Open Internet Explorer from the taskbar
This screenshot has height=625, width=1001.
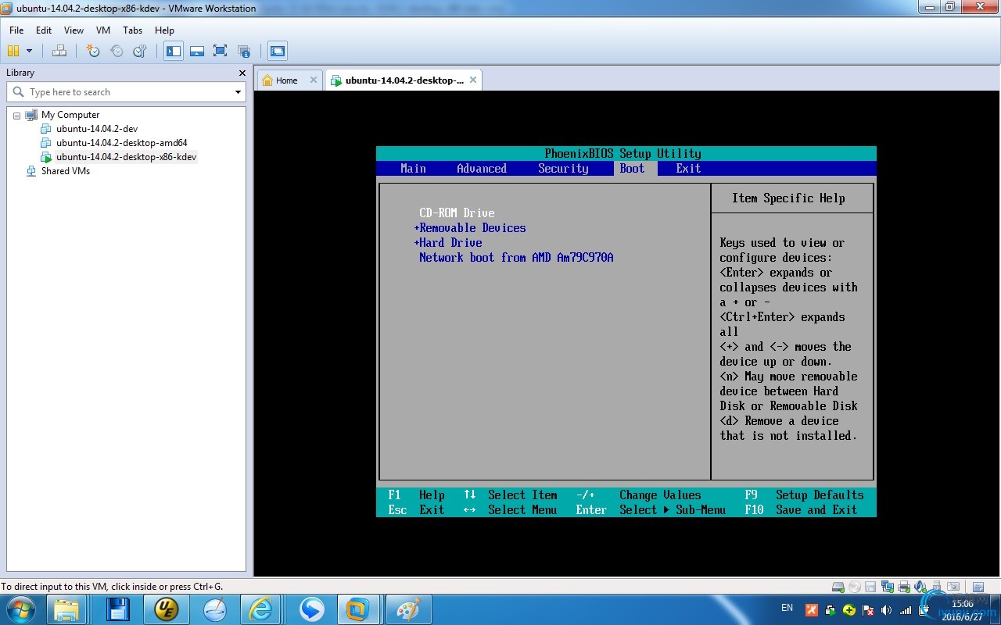coord(260,609)
